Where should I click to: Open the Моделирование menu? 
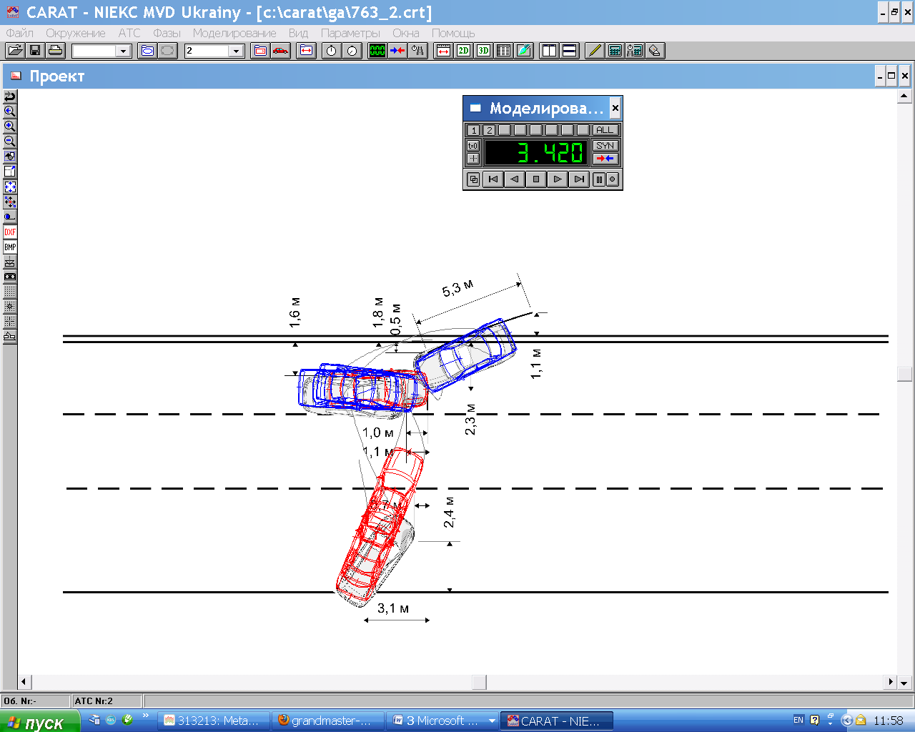click(234, 33)
